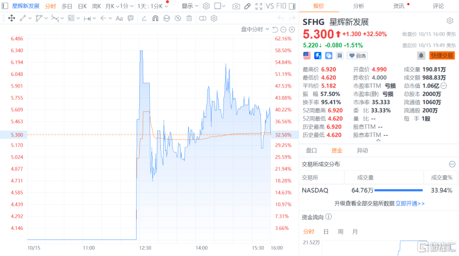Click the US flag market icon
Screen dimensions: 459x256
307,55
